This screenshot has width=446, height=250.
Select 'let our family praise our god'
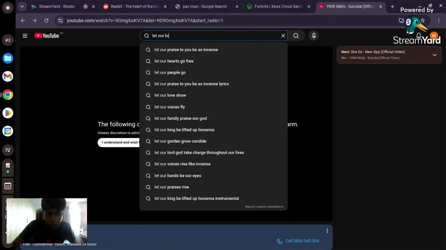coord(214,118)
